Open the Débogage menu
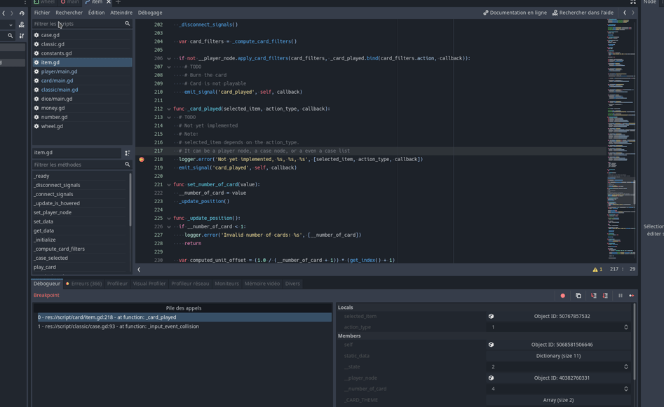This screenshot has width=664, height=407. pos(150,13)
